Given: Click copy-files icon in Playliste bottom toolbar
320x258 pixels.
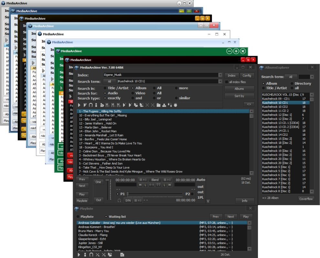Looking at the screenshot, I should coord(110,254).
